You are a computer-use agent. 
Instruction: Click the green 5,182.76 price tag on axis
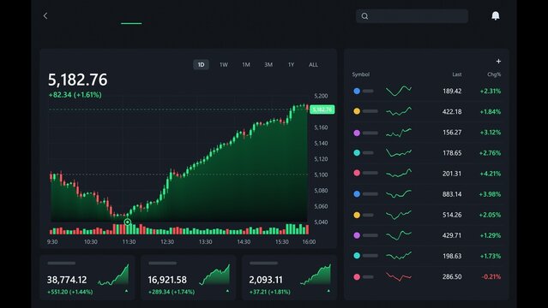(x=322, y=110)
